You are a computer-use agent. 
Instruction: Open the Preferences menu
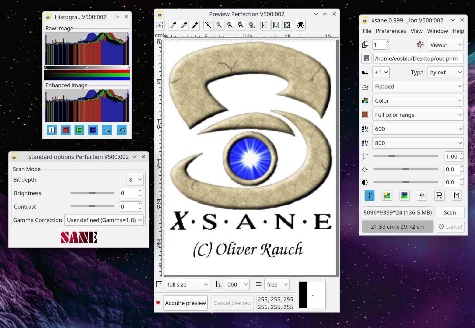click(391, 31)
